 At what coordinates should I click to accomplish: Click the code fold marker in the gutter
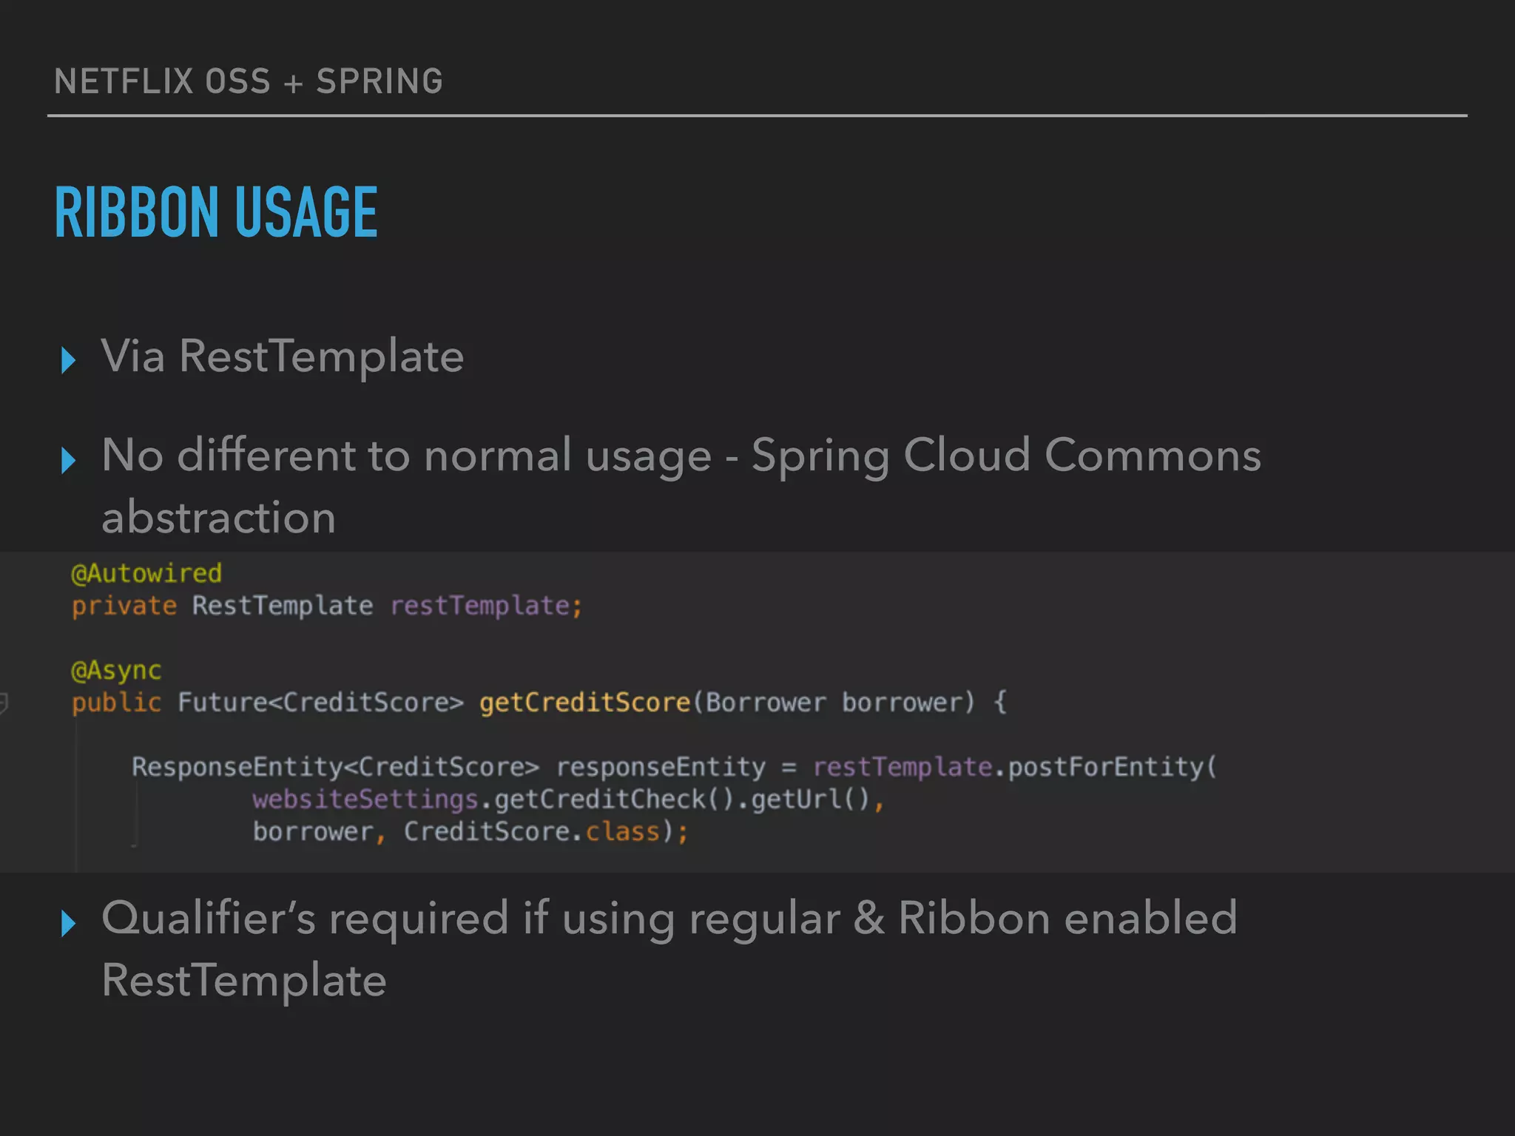4,702
